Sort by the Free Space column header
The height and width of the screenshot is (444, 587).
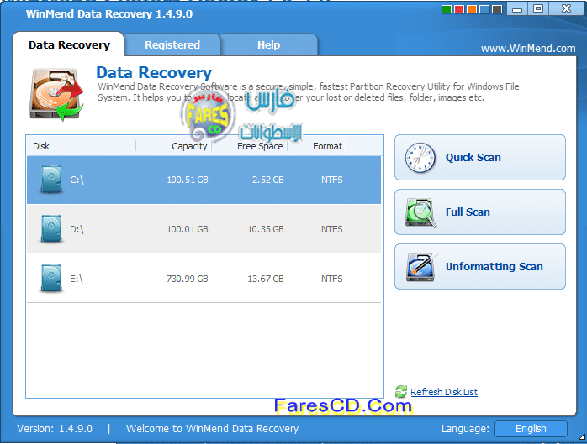click(260, 146)
